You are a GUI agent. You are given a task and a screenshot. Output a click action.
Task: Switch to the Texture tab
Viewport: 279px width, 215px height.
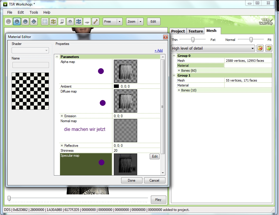click(195, 31)
